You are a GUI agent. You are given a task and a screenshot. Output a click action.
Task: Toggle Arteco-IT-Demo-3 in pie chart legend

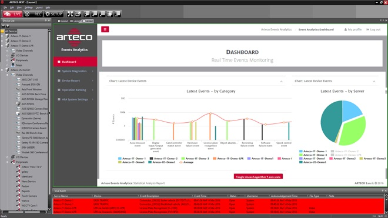coord(313,155)
